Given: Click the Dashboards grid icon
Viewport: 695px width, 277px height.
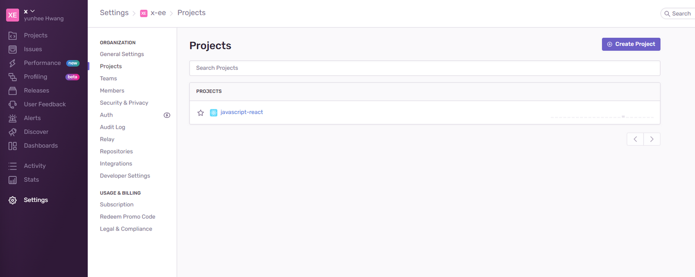Looking at the screenshot, I should [13, 146].
